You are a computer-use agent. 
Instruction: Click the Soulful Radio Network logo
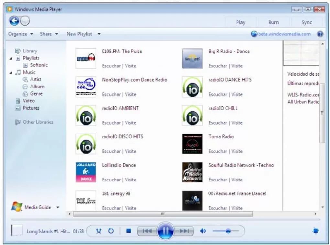point(192,172)
